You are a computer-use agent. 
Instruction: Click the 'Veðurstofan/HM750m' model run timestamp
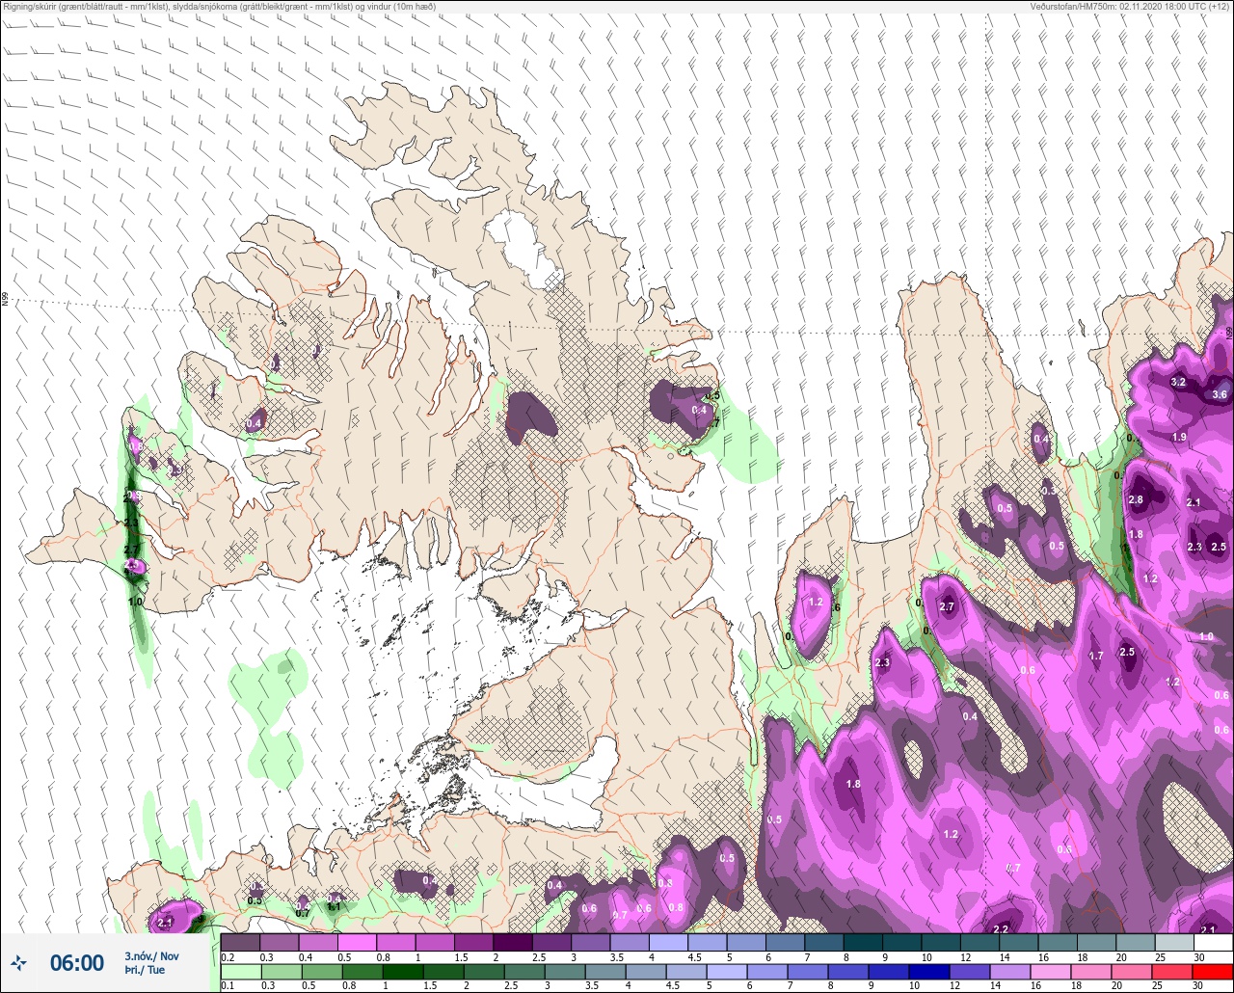[1129, 7]
